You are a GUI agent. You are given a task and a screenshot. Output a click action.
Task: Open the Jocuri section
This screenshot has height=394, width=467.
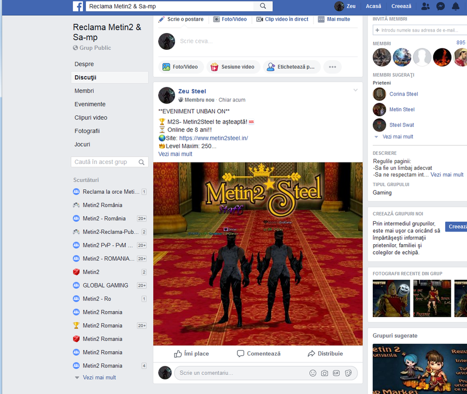pyautogui.click(x=82, y=144)
